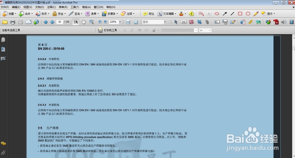Select the rectangle drawing tool
This screenshot has height=158, width=295.
(240, 14)
